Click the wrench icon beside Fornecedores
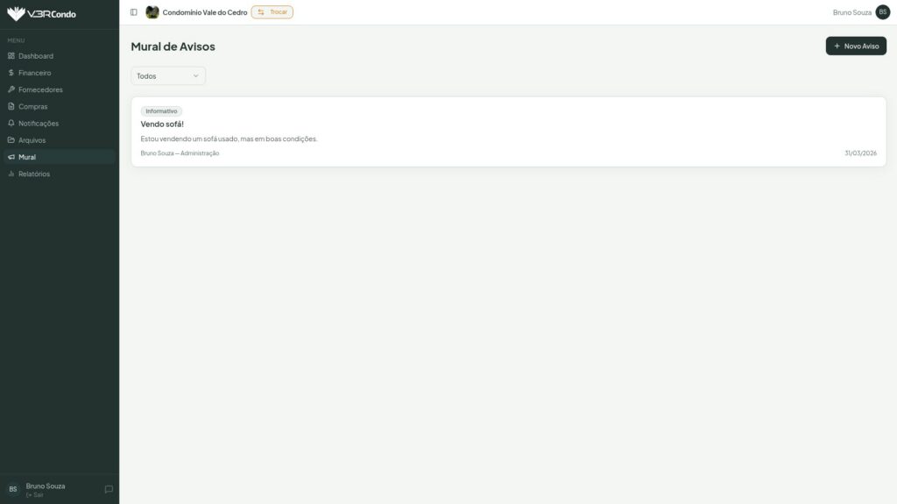Image resolution: width=897 pixels, height=504 pixels. (x=11, y=89)
